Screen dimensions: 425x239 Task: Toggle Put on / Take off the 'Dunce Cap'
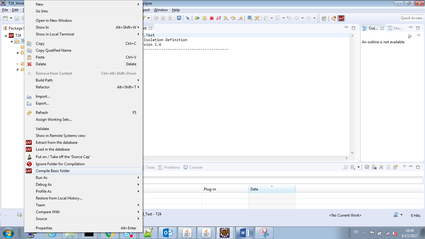coord(63,157)
